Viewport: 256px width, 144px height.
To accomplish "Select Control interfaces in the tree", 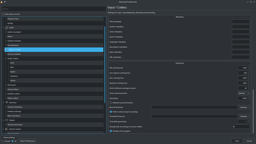I will [15, 107].
